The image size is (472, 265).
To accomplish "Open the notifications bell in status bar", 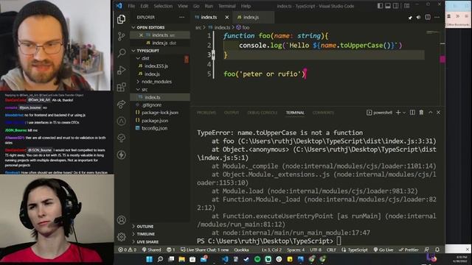I will 437,250.
